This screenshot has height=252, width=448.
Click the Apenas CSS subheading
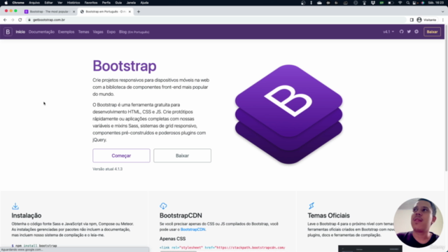tap(173, 239)
